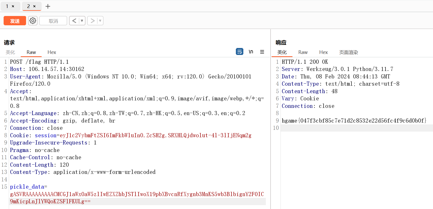The image size is (433, 209).
Task: Add a new Repeater tab with plus
Action: coord(48,6)
